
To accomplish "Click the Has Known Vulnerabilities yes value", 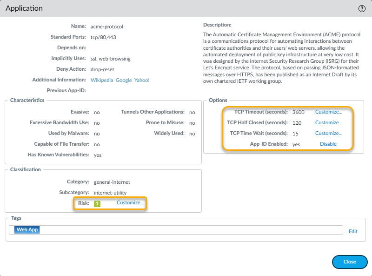I will [x=97, y=155].
